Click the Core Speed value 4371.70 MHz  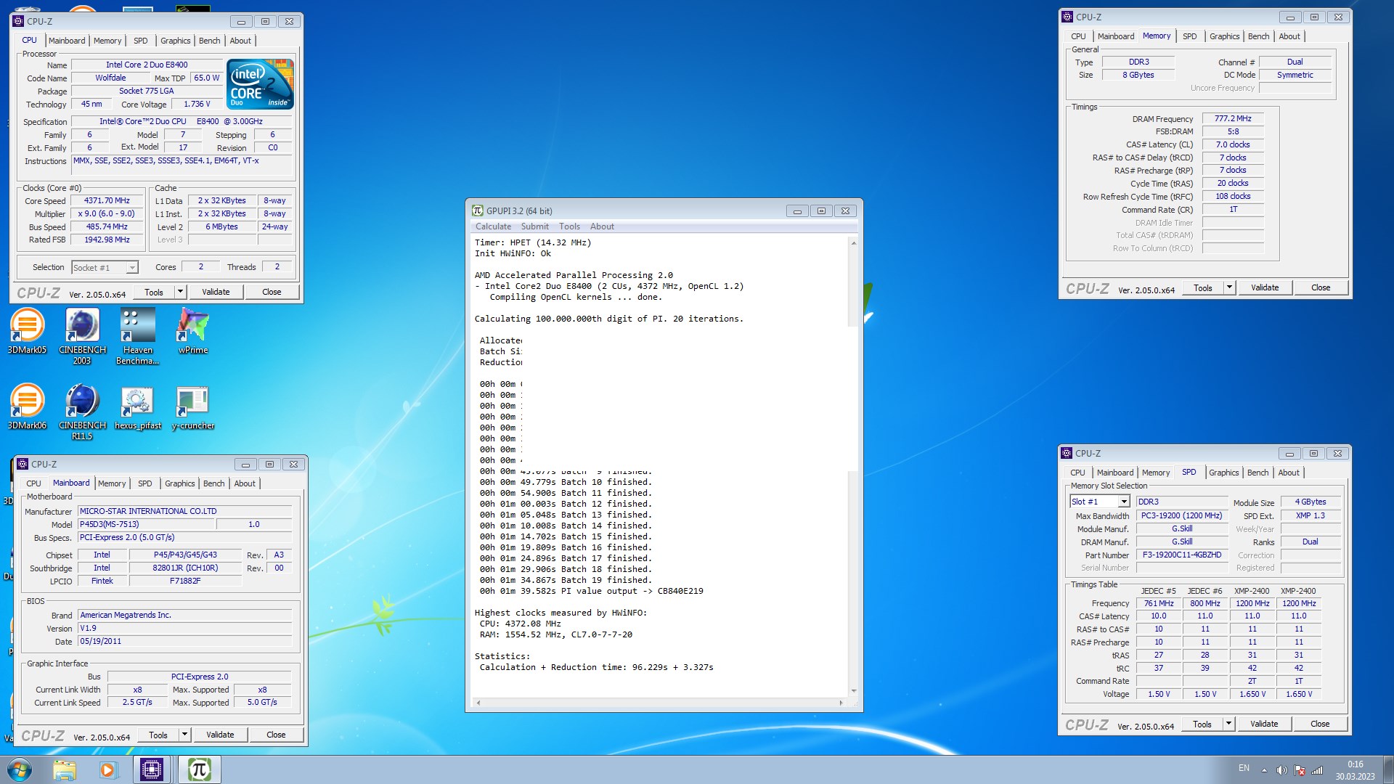coord(107,201)
